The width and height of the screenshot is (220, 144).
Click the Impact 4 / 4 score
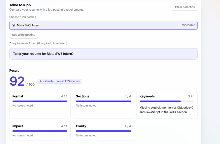(64, 126)
